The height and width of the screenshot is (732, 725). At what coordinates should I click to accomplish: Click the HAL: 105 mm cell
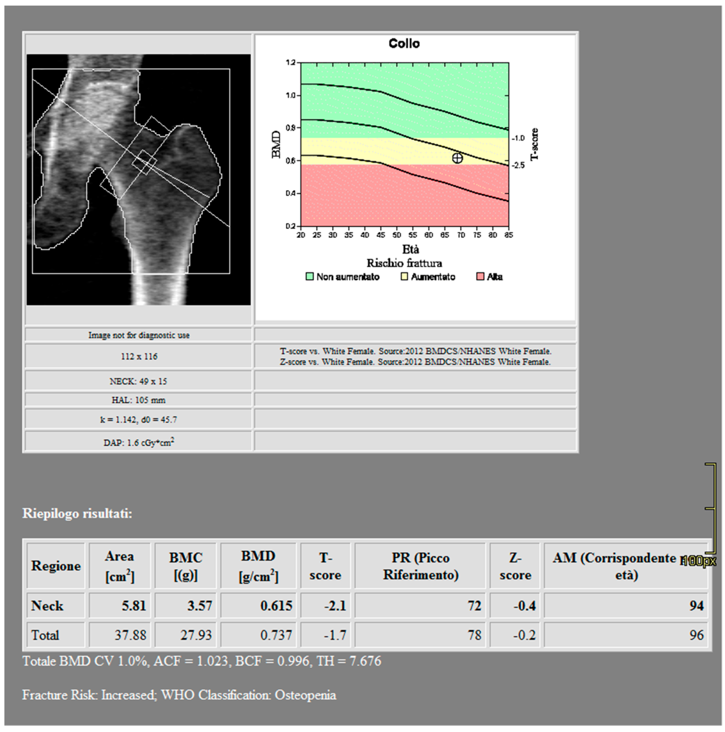pos(139,400)
